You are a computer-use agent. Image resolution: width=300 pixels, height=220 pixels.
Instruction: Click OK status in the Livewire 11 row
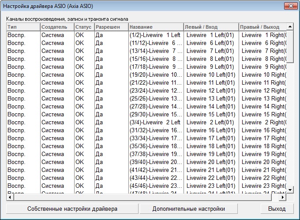click(79, 82)
